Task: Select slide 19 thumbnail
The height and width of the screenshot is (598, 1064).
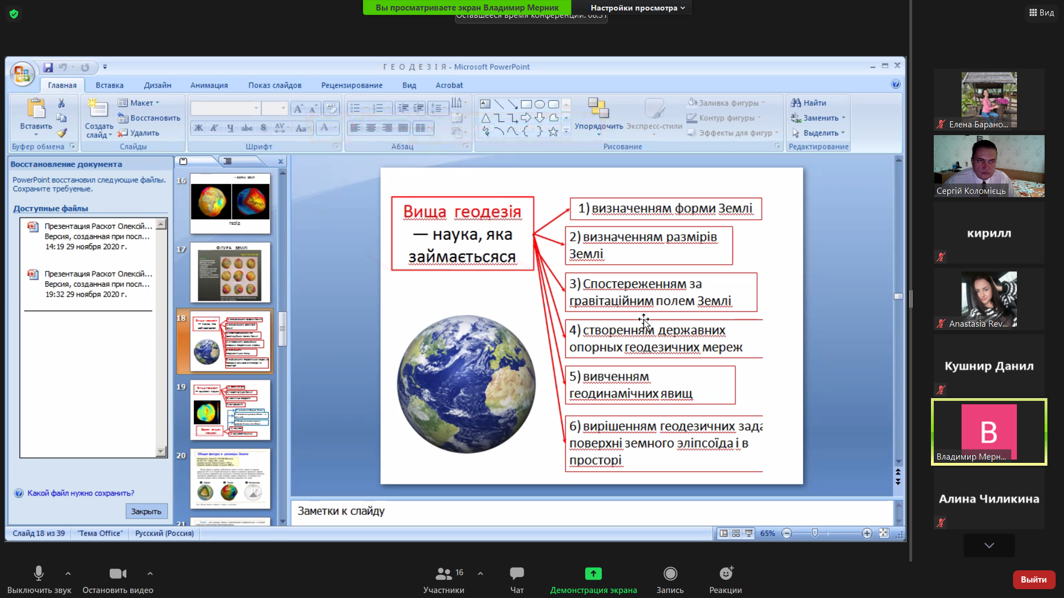Action: coord(230,410)
